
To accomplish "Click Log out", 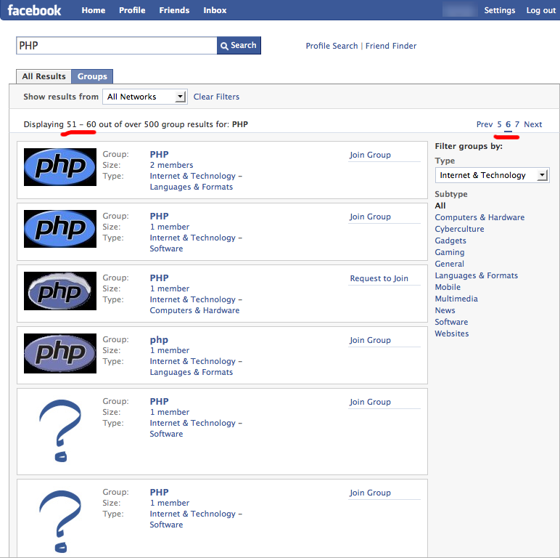I will click(540, 10).
